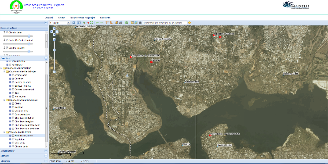Pan the map down with arrow control
Image resolution: width=328 pixels, height=164 pixels.
coord(54,35)
